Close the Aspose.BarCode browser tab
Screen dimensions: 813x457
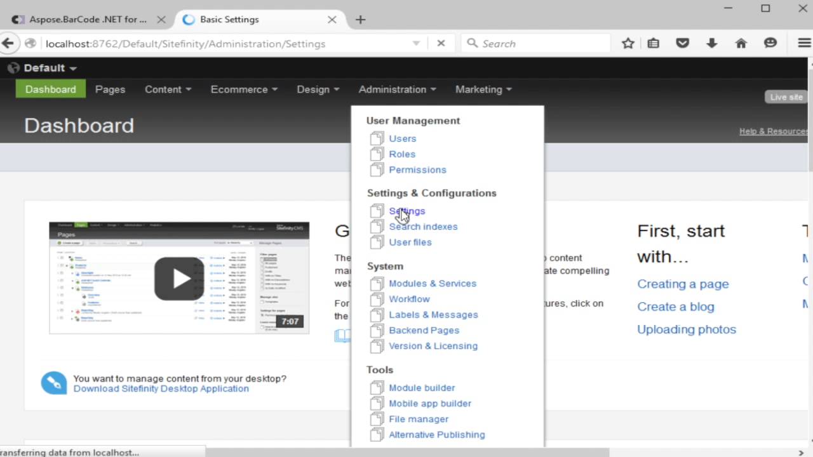click(161, 20)
